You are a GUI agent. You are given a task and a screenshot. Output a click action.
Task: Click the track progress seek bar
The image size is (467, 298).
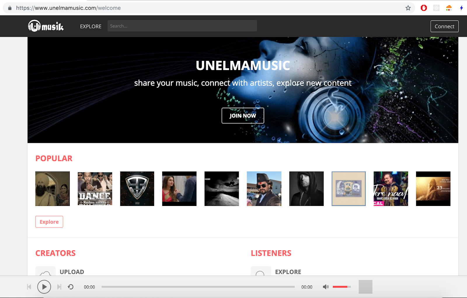coord(198,287)
